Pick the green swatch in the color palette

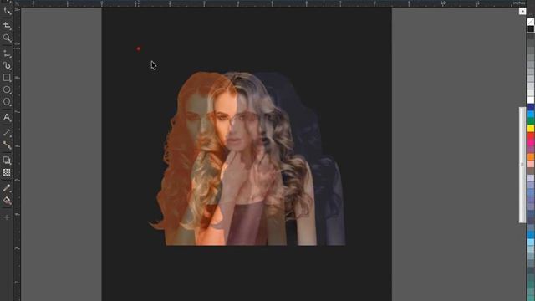[531, 121]
